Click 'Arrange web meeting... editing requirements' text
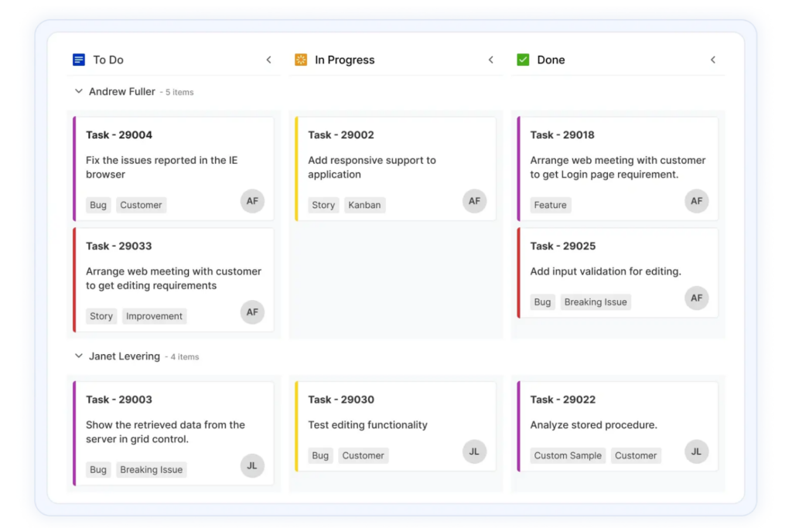792x528 pixels. [x=173, y=278]
